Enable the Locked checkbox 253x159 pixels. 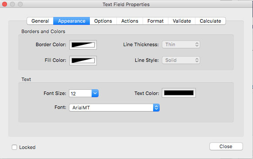click(14, 147)
